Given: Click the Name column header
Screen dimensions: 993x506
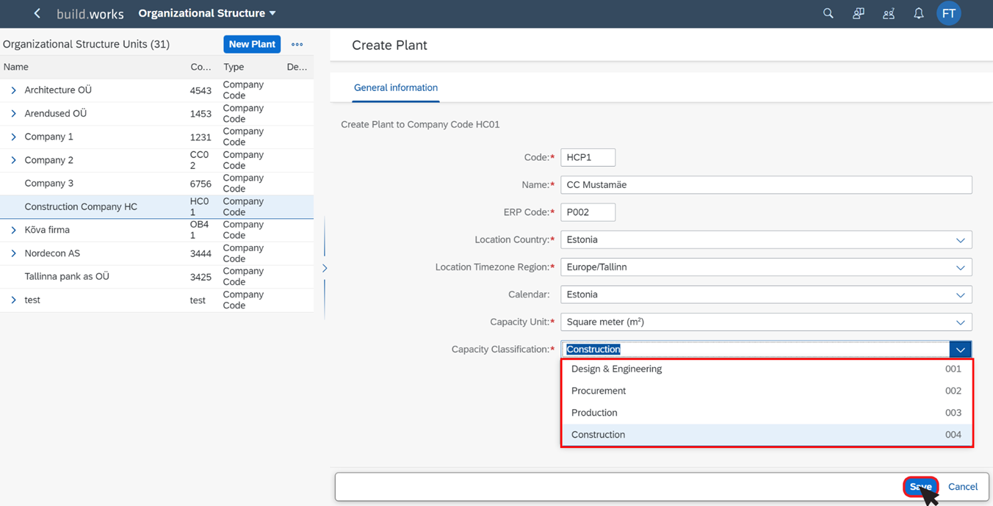Looking at the screenshot, I should point(16,67).
